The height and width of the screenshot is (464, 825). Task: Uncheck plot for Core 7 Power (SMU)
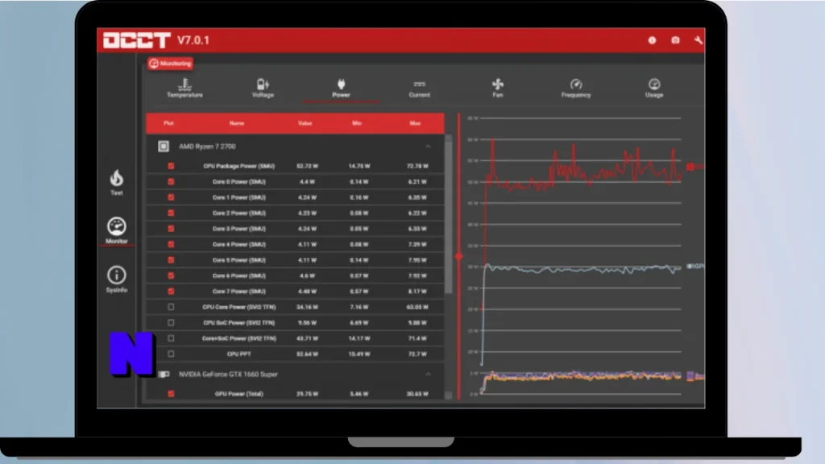coord(171,292)
